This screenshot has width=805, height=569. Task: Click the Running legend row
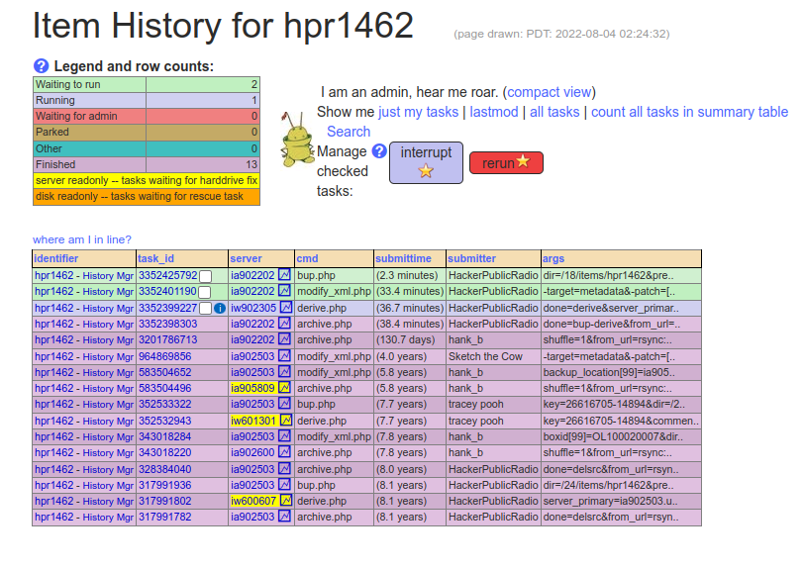click(x=147, y=100)
